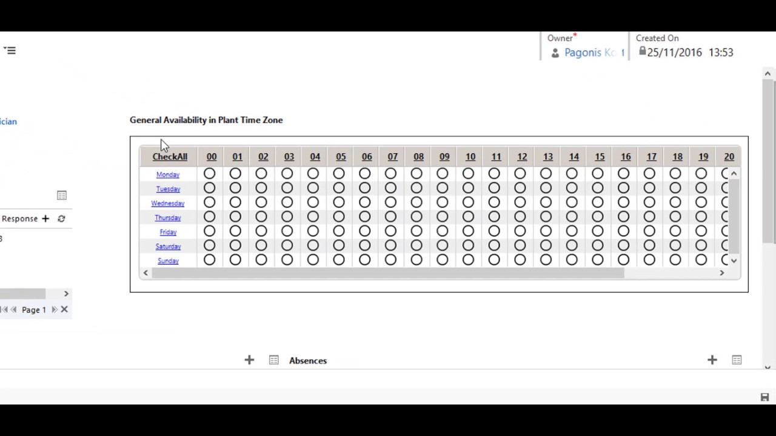This screenshot has height=436, width=776.
Task: Select Wednesday hour 09 availability
Action: [442, 203]
